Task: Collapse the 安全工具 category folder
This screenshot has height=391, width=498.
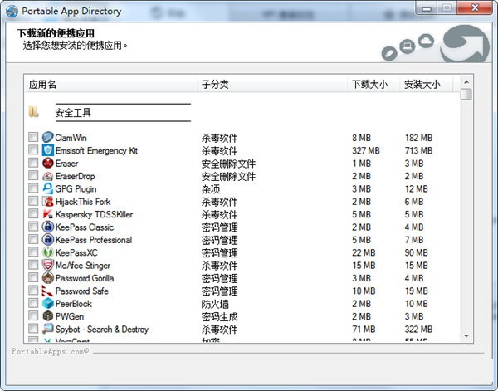Action: pos(34,113)
